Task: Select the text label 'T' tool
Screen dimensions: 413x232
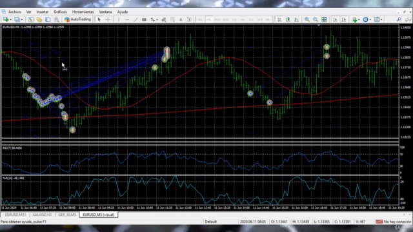Action: coord(189,19)
